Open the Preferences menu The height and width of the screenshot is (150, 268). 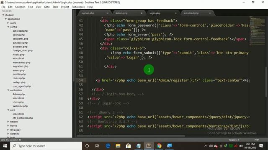tap(78, 7)
